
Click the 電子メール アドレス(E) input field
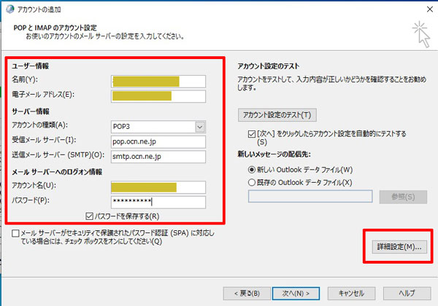tap(158, 96)
